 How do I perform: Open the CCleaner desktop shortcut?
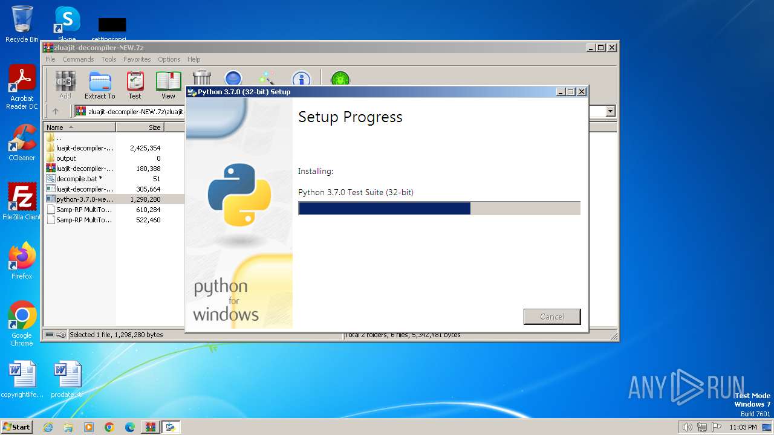point(22,143)
